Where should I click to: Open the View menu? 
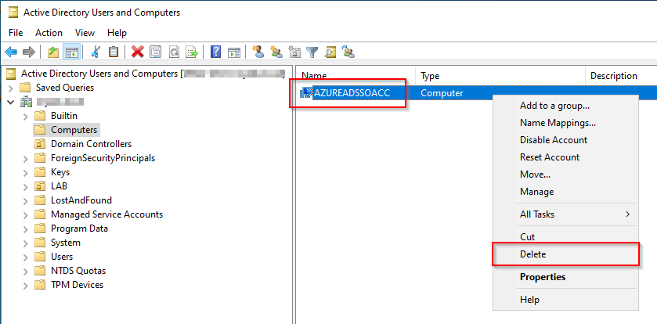click(85, 33)
